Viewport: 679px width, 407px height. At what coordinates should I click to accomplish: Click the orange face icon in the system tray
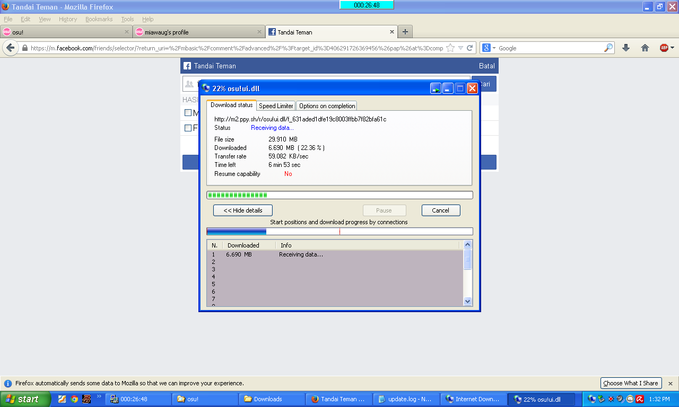tap(630, 399)
